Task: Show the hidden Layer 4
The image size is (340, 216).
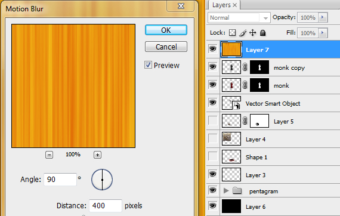Action: pos(213,138)
